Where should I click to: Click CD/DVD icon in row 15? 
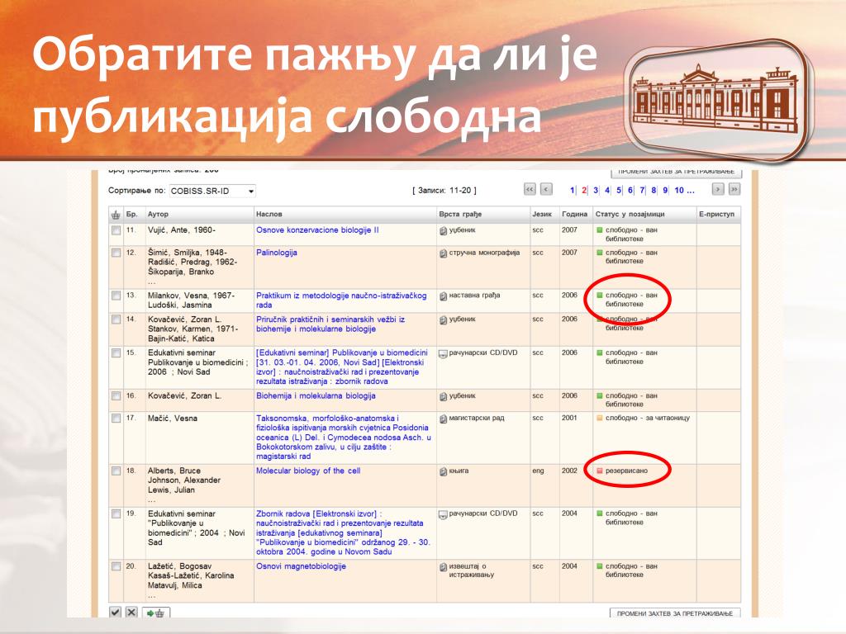click(444, 353)
